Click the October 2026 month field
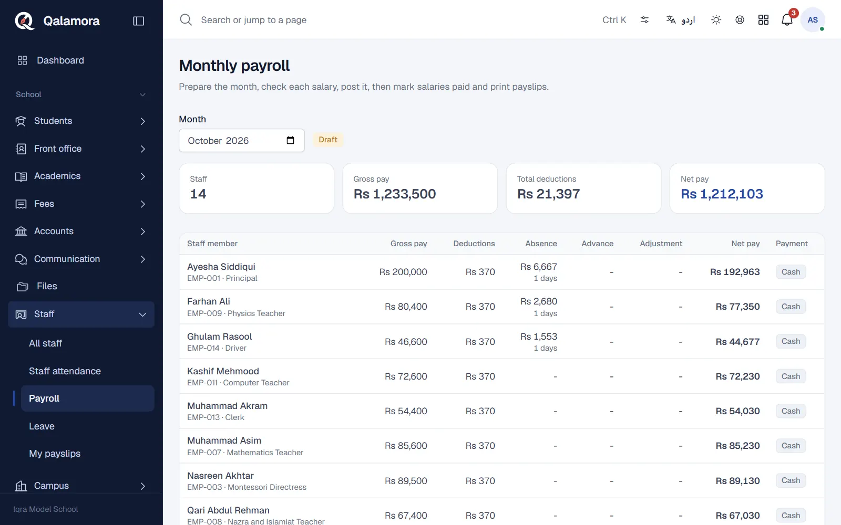Viewport: 841px width, 525px height. 242,140
